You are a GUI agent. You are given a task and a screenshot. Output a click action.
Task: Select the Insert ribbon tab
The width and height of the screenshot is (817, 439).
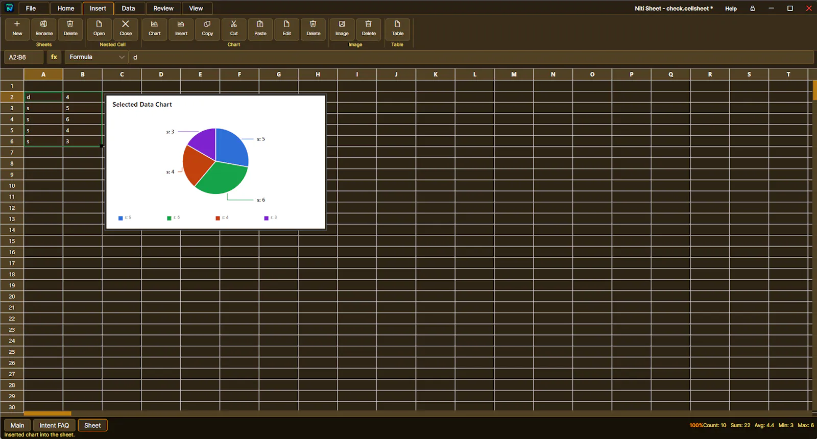98,8
